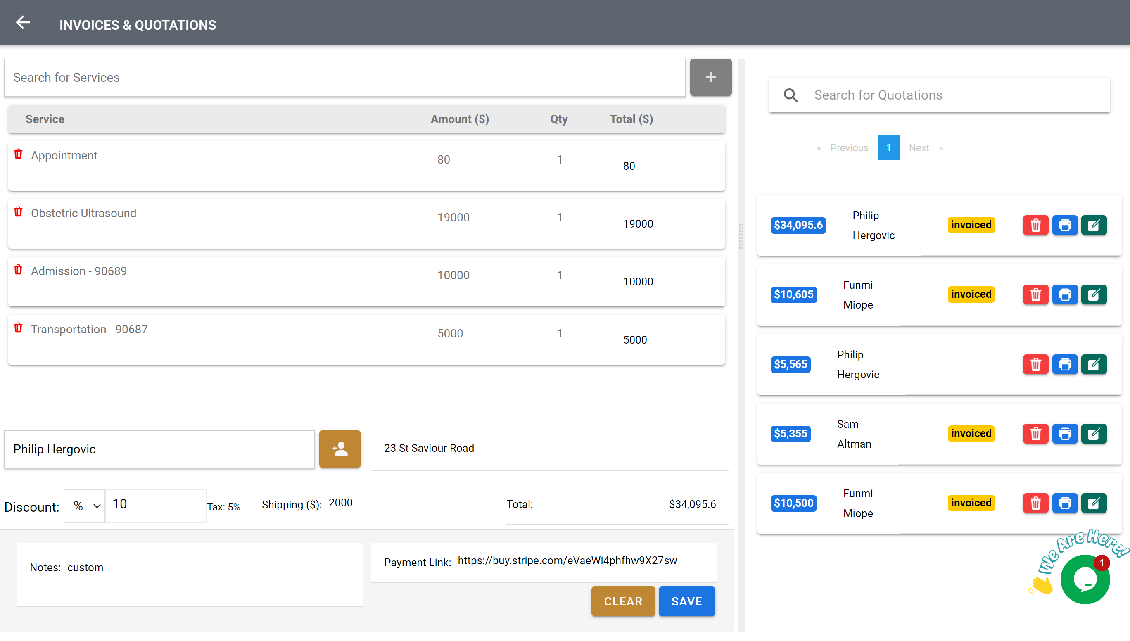
Task: Click the $10,500 amount badge
Action: tap(793, 503)
